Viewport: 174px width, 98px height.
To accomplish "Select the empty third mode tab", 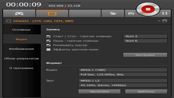I will click(85, 13).
